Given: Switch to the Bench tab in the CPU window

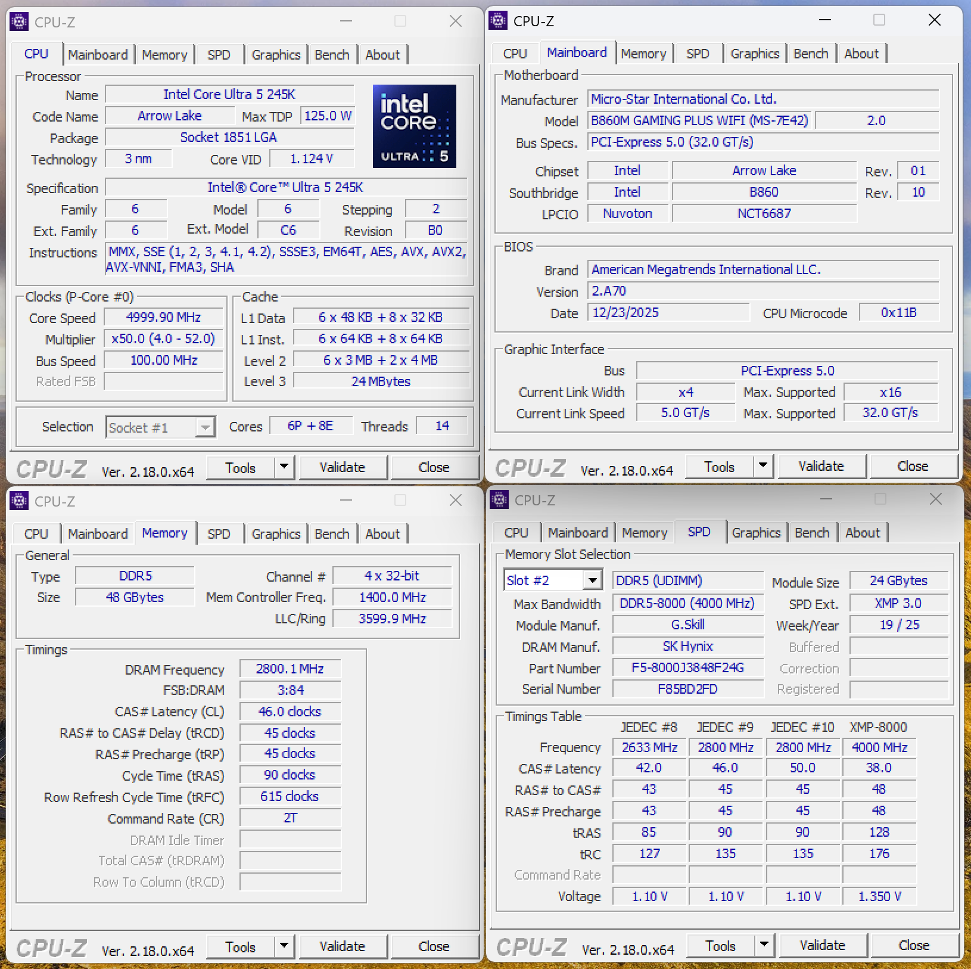Looking at the screenshot, I should [332, 55].
